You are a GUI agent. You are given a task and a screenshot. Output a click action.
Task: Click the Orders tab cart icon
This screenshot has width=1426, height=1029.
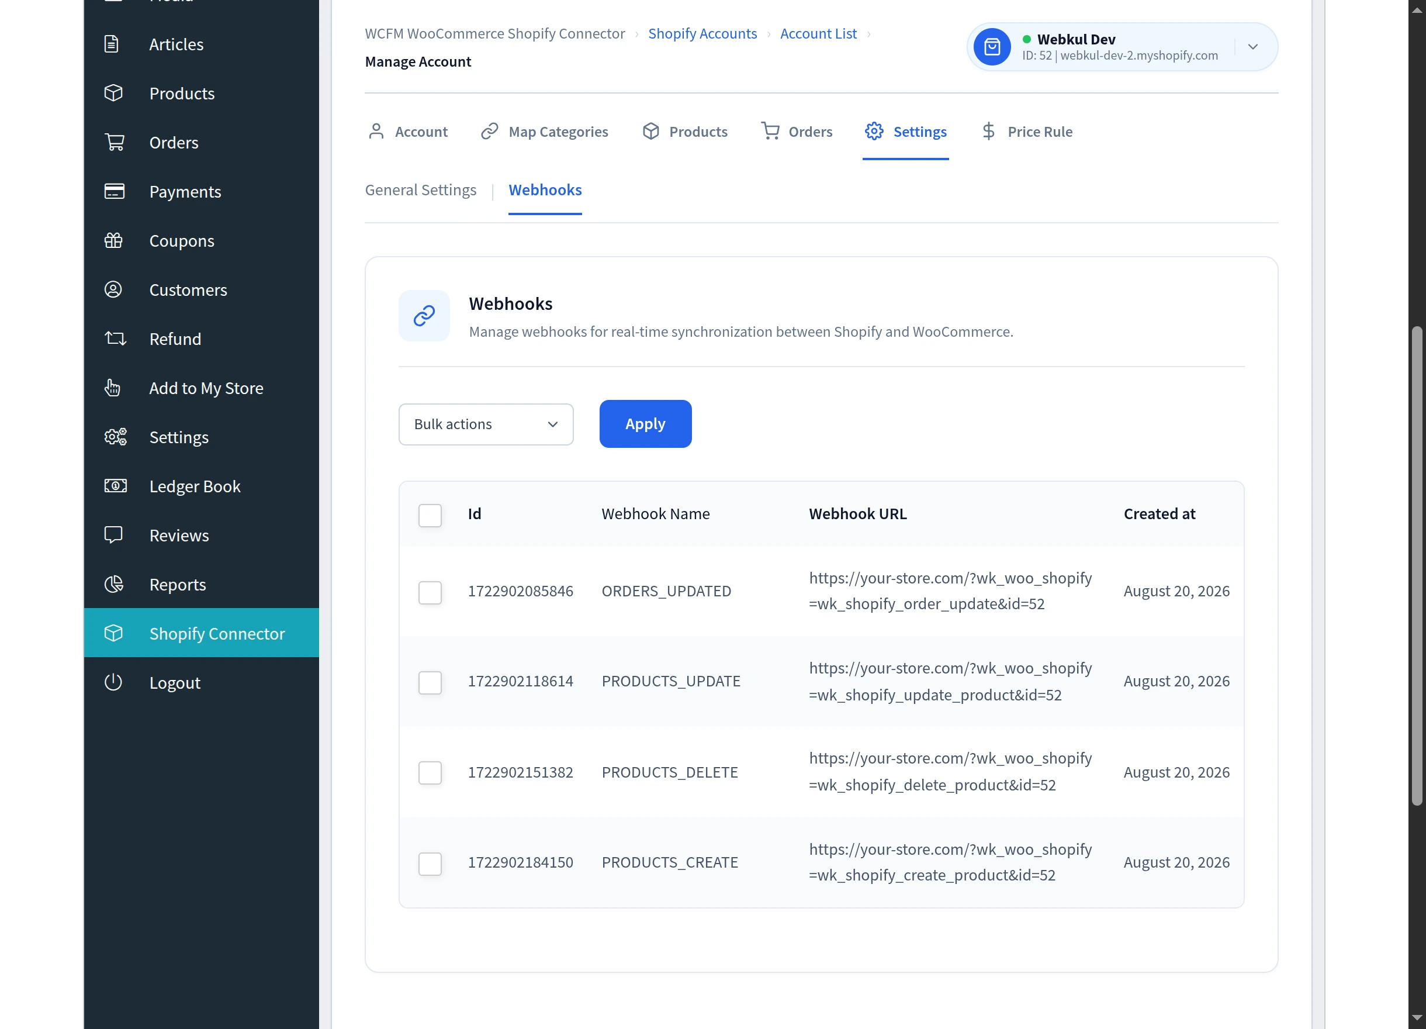770,131
